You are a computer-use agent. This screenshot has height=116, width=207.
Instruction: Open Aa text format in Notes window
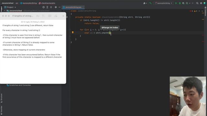coord(38,16)
